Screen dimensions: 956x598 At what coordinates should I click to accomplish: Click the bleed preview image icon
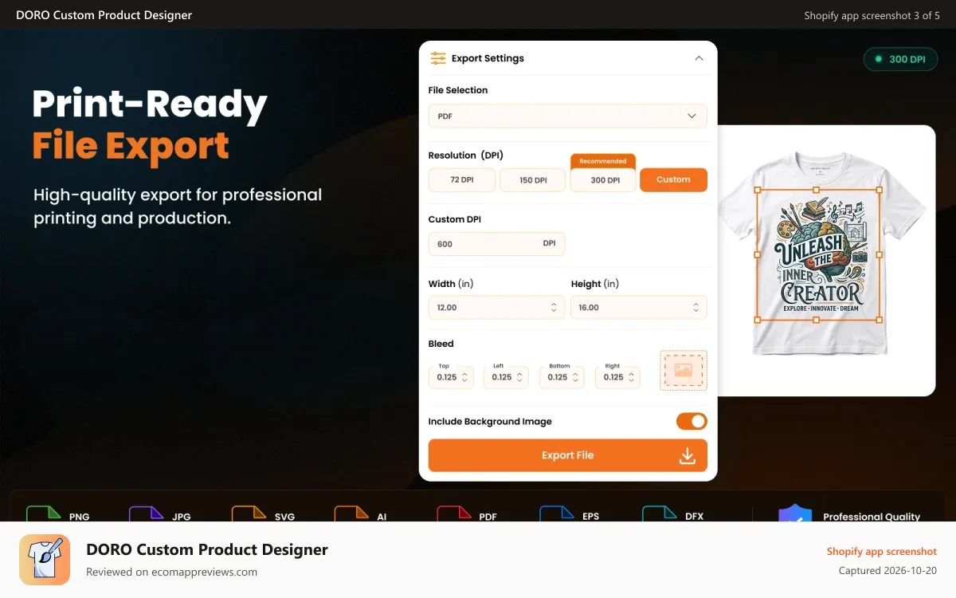(684, 370)
